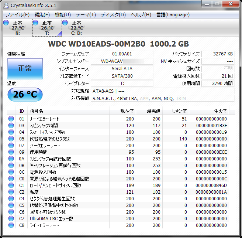242x238 pixels.
Task: Click status orb for C4 セクタ代替処理発生回数
Action: [x=11, y=198]
